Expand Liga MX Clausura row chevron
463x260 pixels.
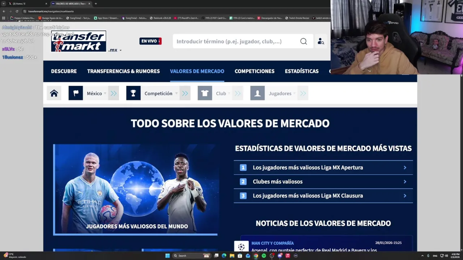(405, 196)
